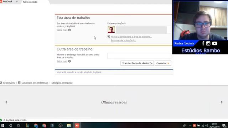Viewport: 228px width, 128px height.
Task: Open the OBS Studio taskbar icon
Action: point(61,126)
